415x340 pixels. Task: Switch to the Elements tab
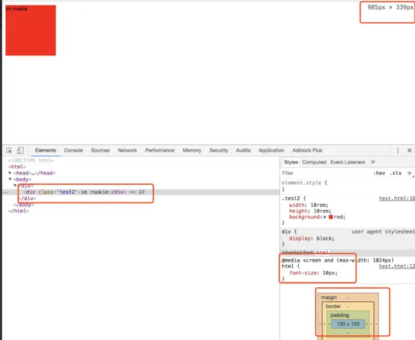(x=45, y=150)
